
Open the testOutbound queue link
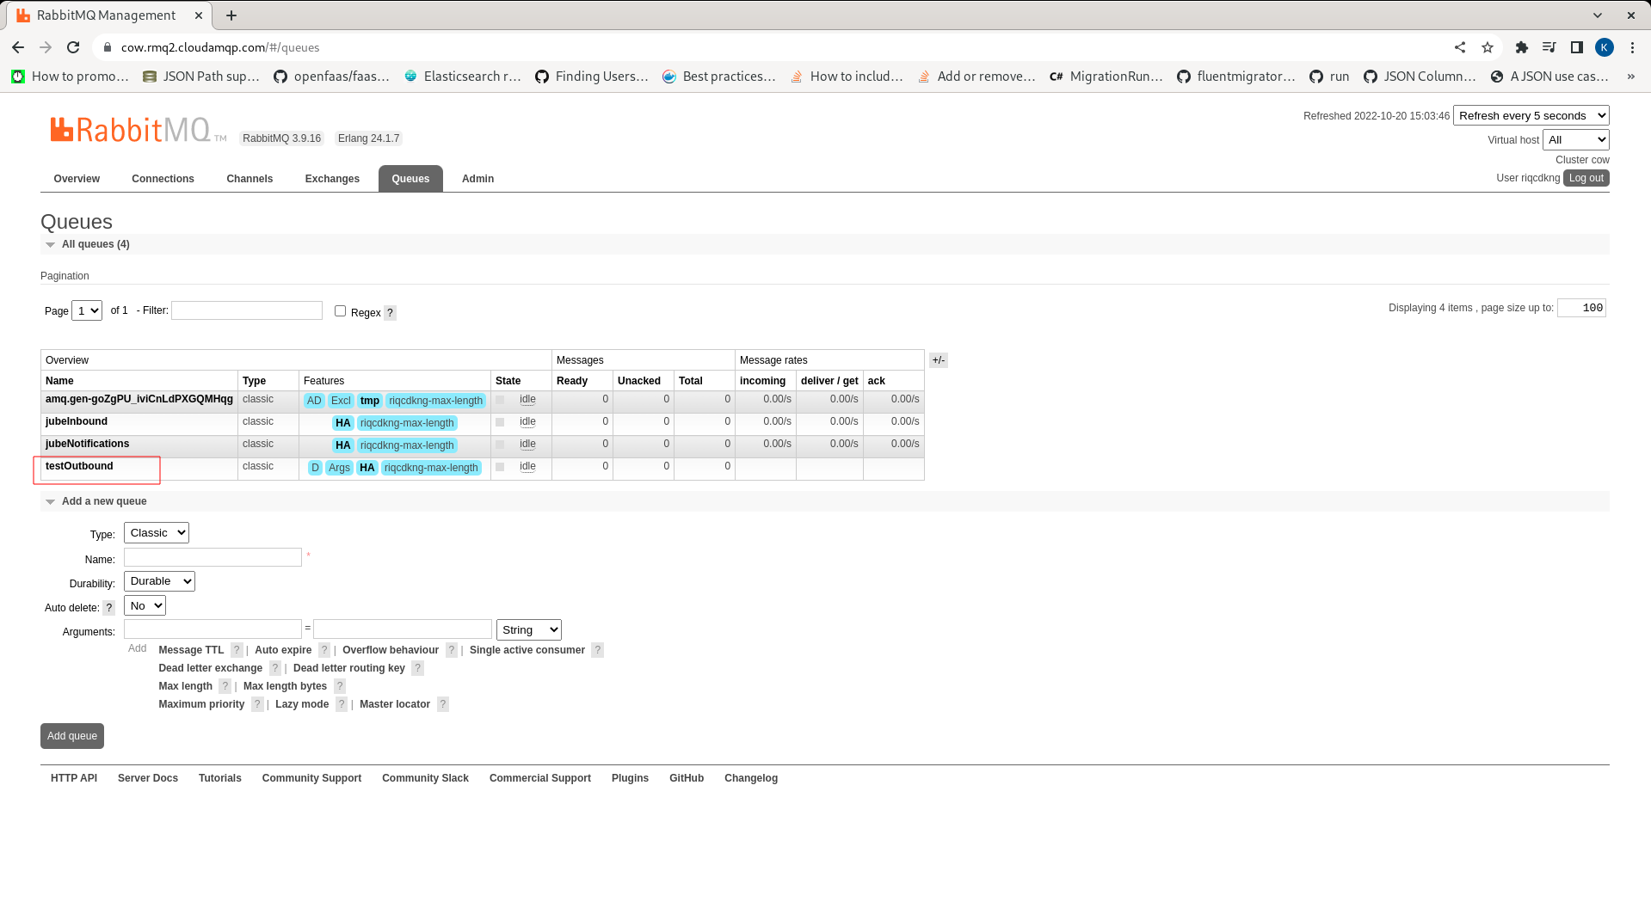(79, 466)
